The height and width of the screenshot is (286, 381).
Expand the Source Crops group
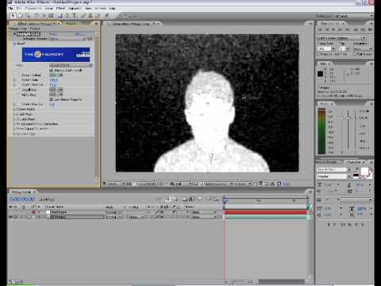14,133
